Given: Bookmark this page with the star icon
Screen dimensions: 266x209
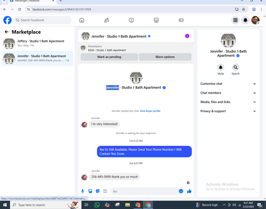Looking at the screenshot, I should point(244,10).
